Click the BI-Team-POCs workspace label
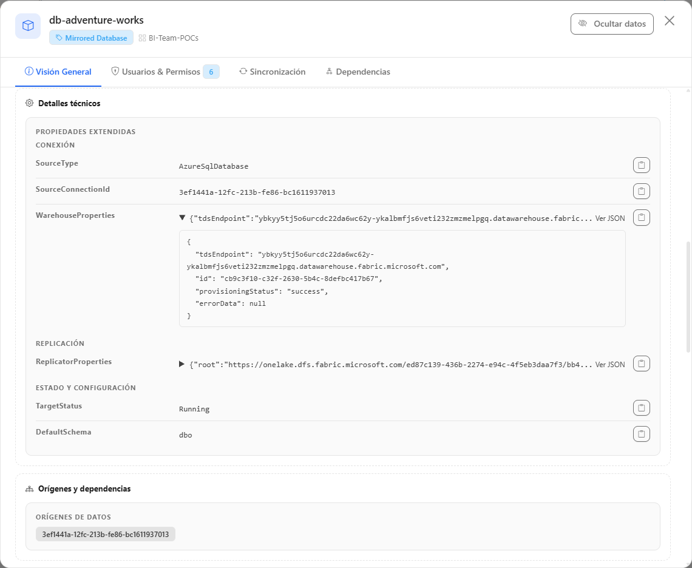The height and width of the screenshot is (568, 692). (x=174, y=38)
